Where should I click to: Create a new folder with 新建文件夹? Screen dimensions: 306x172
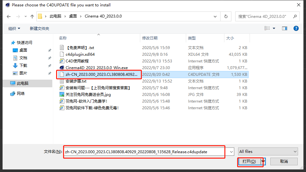tap(40, 28)
